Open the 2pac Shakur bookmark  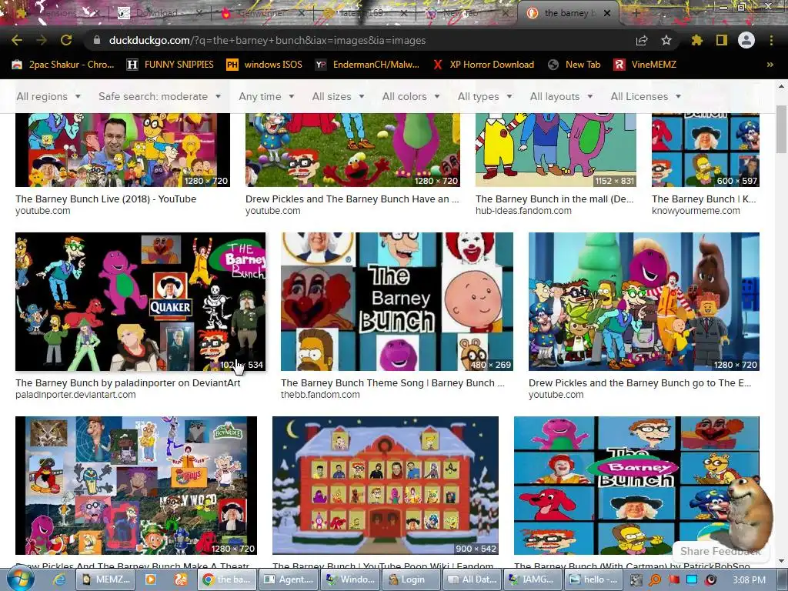tap(63, 65)
